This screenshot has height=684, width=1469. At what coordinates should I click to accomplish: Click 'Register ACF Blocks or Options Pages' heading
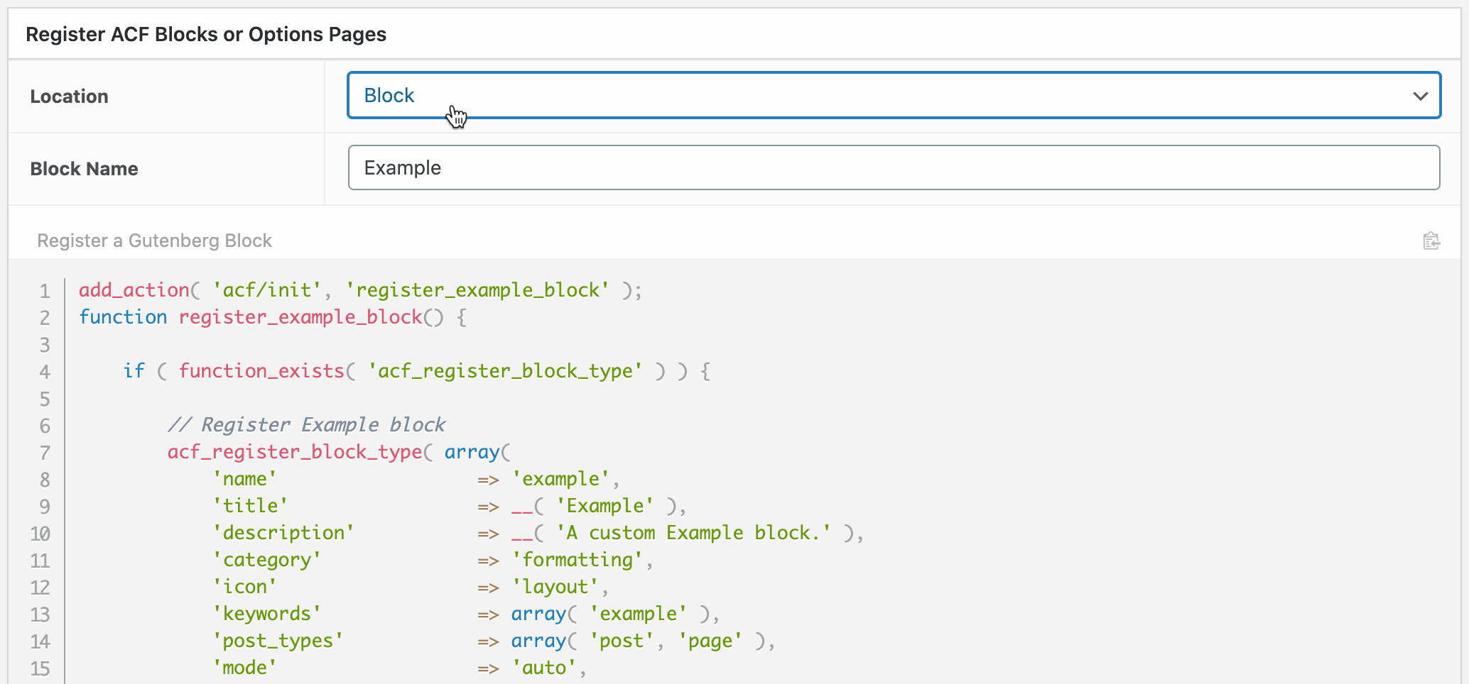tap(206, 34)
